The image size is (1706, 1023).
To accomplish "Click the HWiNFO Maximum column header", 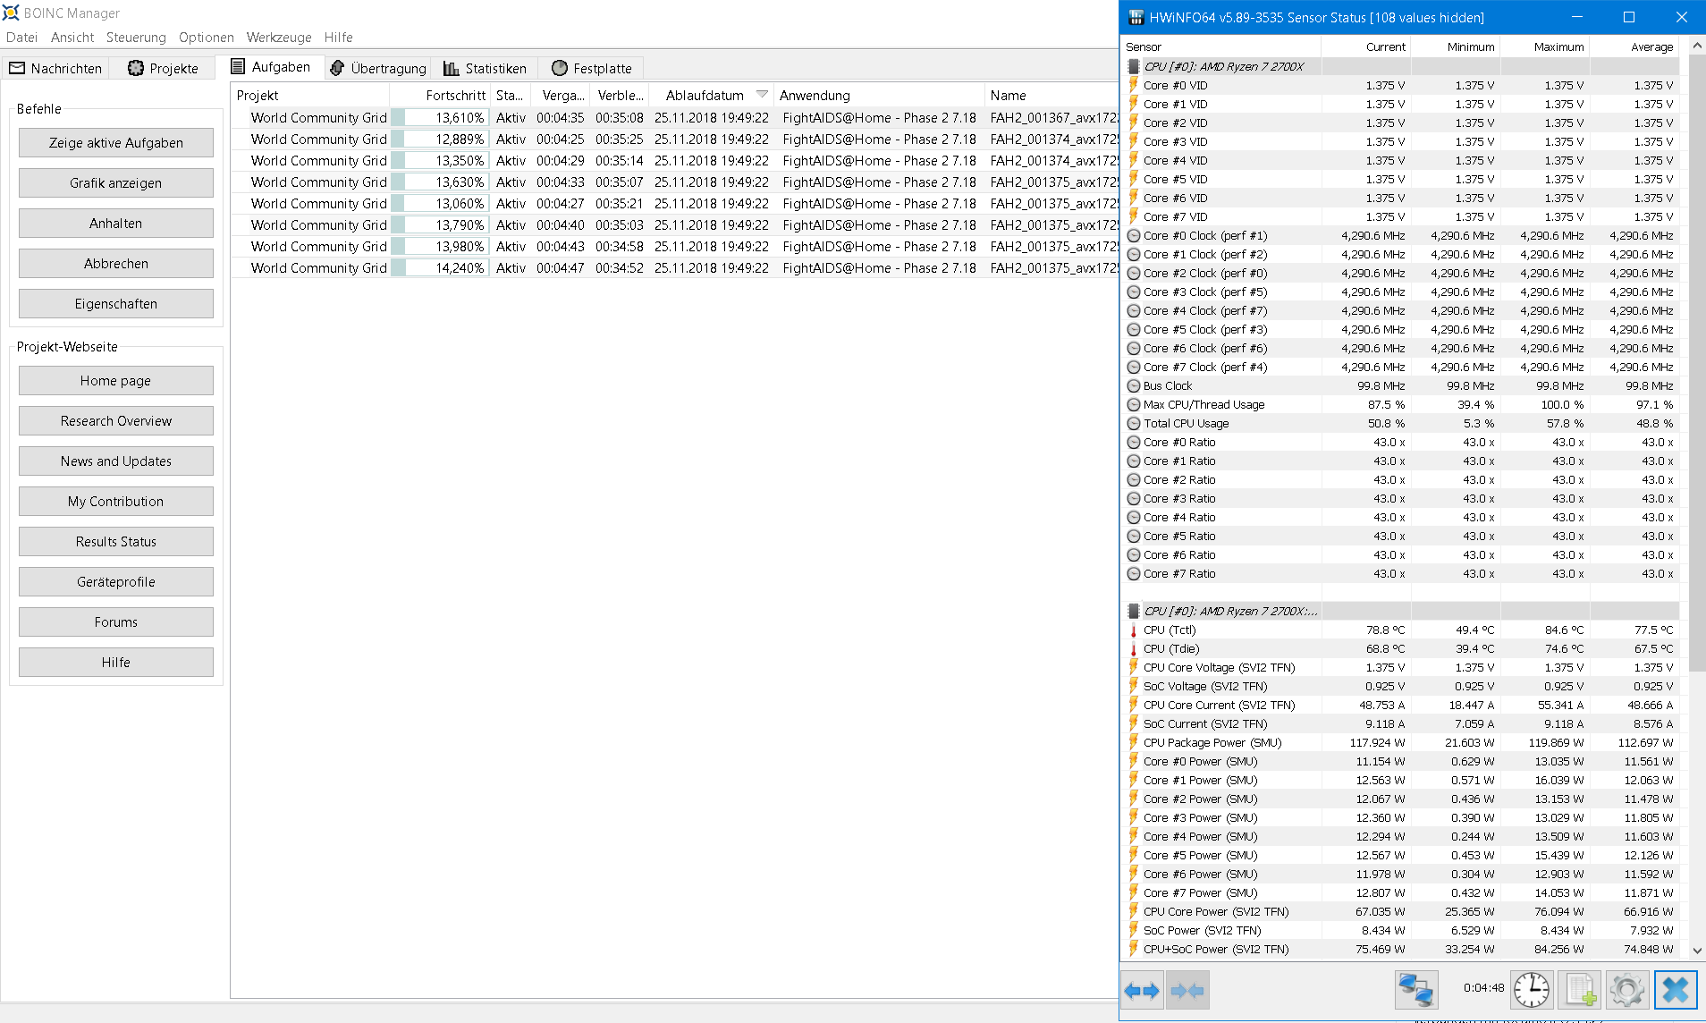I will (1545, 47).
